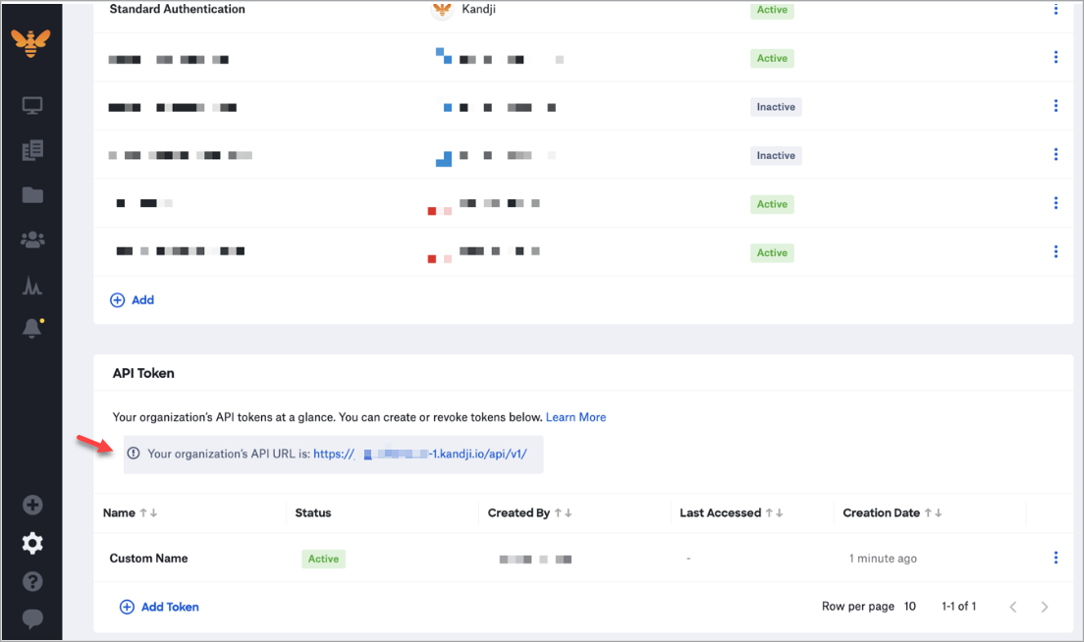Click the Add Token button
The image size is (1084, 642).
tap(159, 607)
